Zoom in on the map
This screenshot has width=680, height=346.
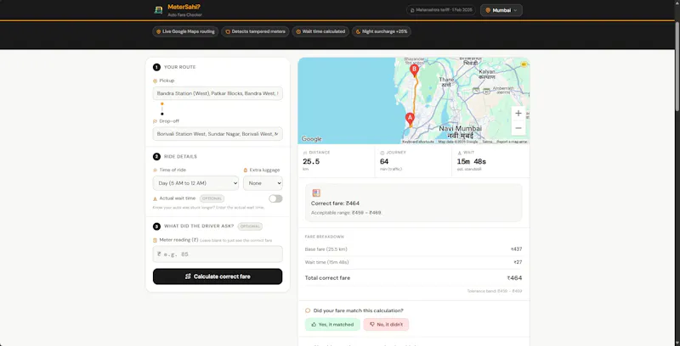[518, 114]
